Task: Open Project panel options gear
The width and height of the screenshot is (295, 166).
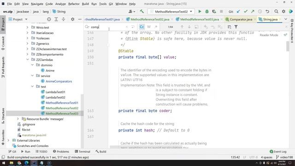Action: pos(72,19)
